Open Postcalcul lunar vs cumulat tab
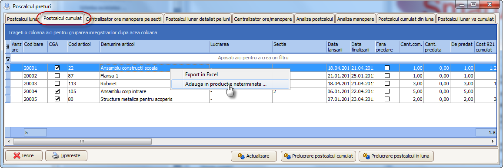The image size is (503, 168). pos(466,19)
